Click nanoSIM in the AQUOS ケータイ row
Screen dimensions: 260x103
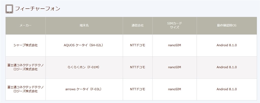174,45
